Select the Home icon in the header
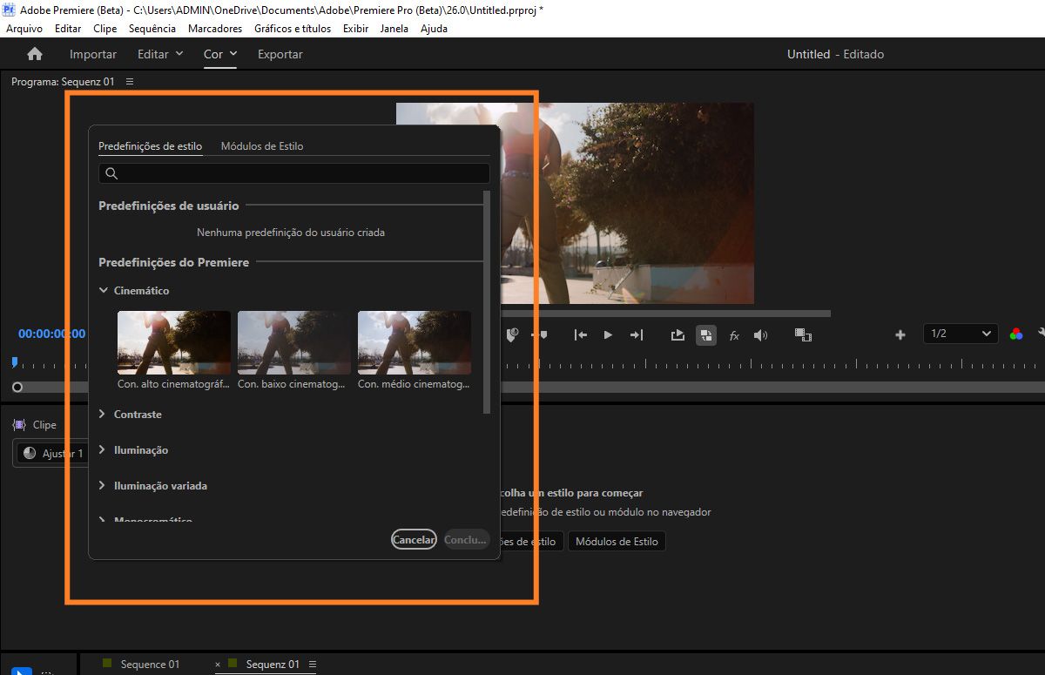The image size is (1045, 675). click(x=33, y=53)
